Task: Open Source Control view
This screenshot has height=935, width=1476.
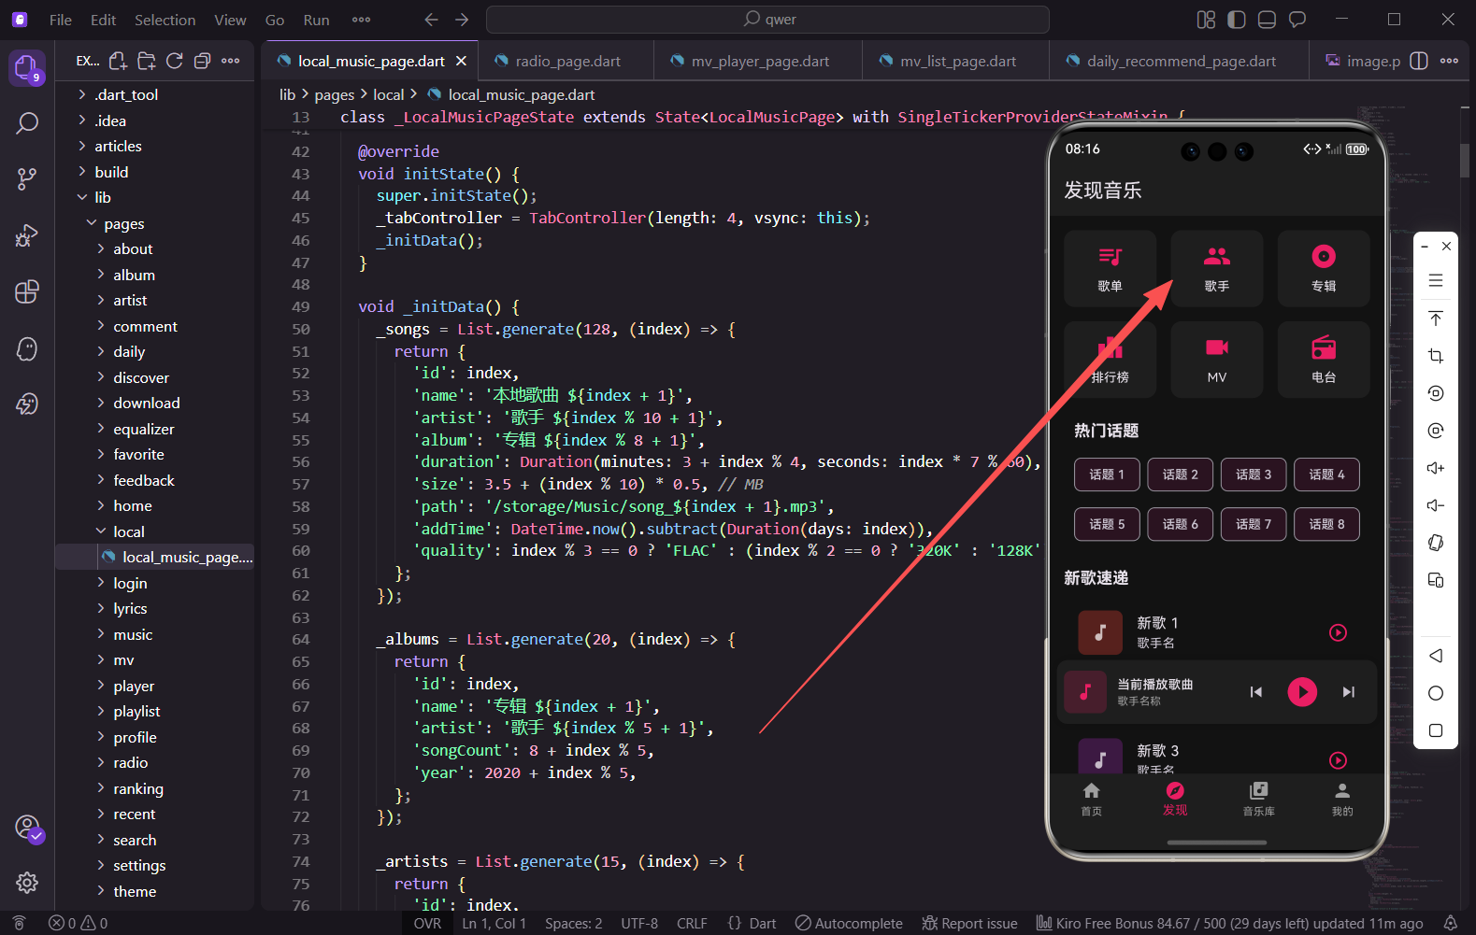Action: coord(27,178)
